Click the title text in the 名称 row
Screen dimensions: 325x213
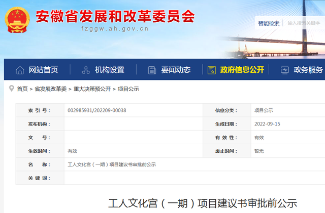[x=112, y=164]
